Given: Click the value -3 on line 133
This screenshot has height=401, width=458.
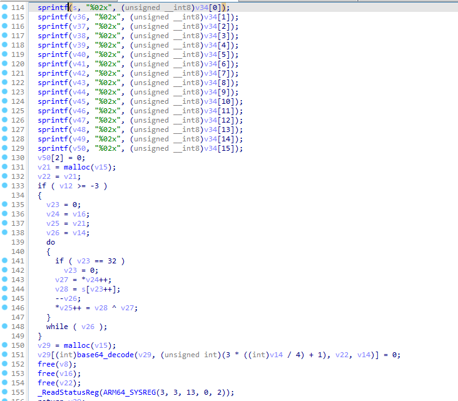Looking at the screenshot, I should tap(94, 186).
